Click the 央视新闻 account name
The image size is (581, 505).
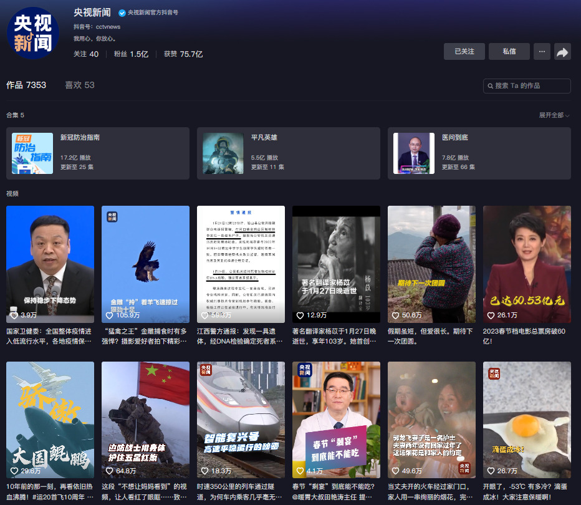(x=92, y=12)
